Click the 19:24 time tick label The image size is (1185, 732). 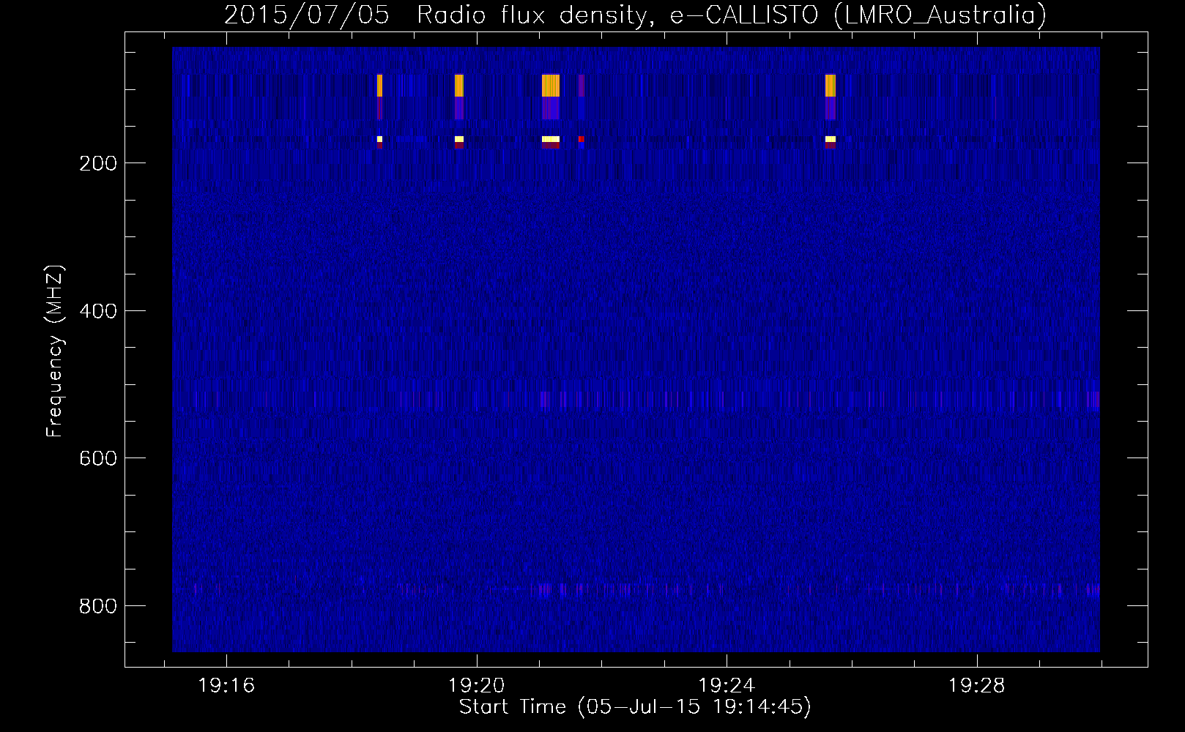click(x=727, y=686)
